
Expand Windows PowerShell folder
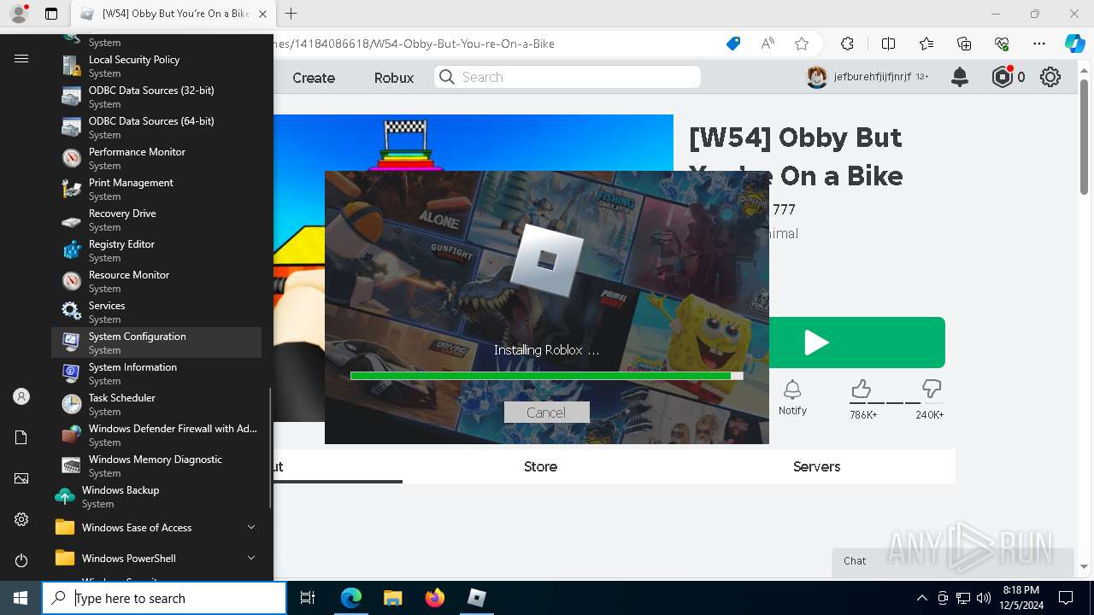tap(156, 558)
